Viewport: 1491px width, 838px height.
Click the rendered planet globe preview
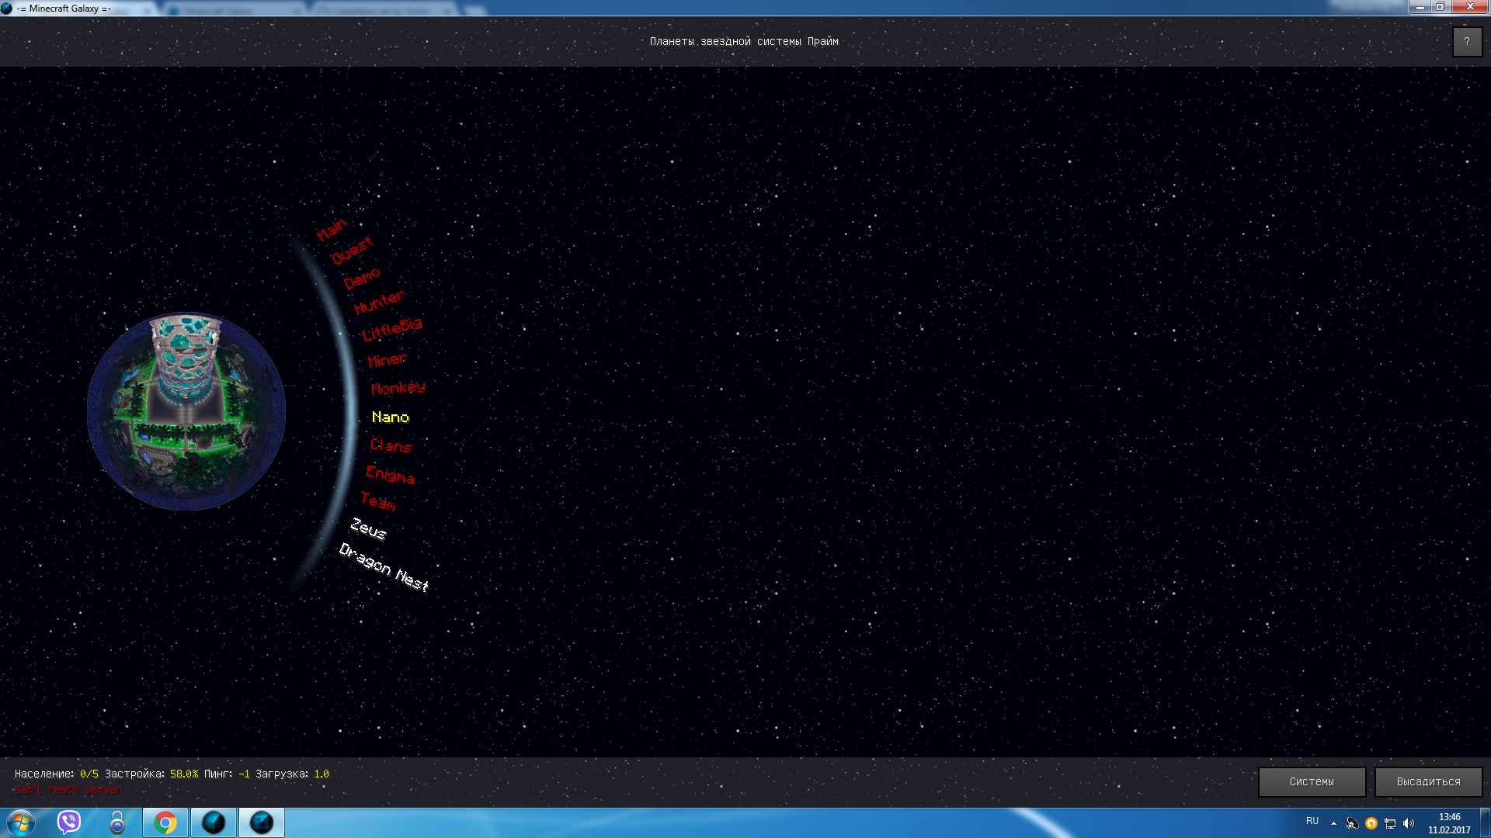point(186,411)
